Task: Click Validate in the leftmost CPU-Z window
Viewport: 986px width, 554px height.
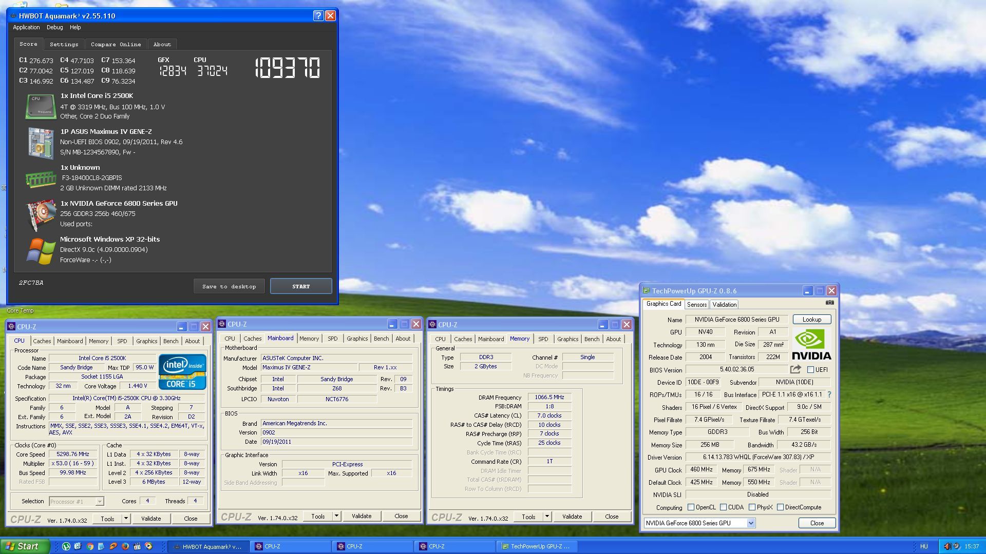Action: (x=151, y=519)
